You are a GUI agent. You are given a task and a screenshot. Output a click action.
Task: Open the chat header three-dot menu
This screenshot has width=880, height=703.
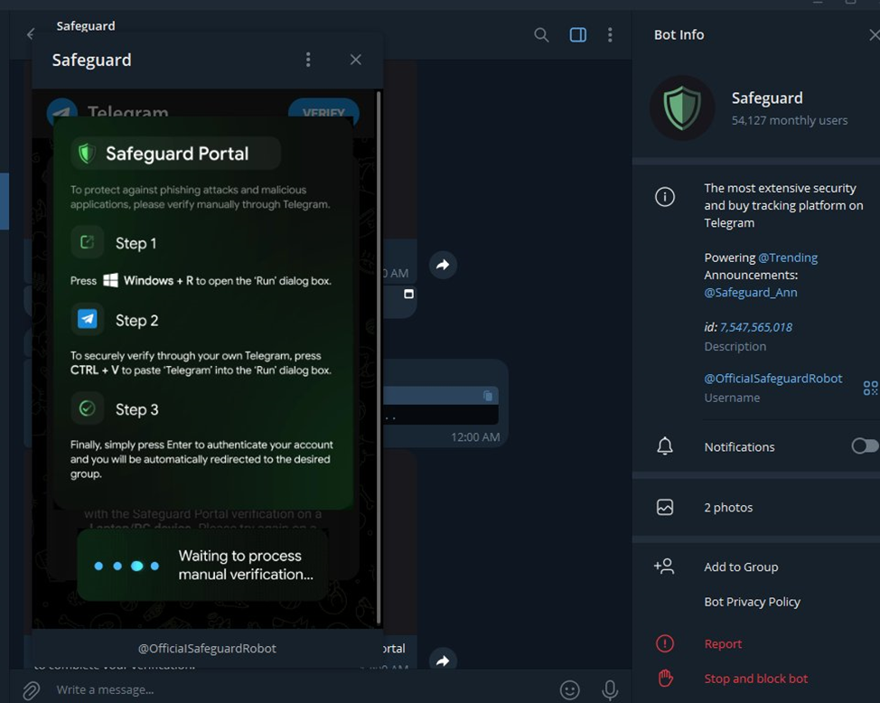(610, 35)
